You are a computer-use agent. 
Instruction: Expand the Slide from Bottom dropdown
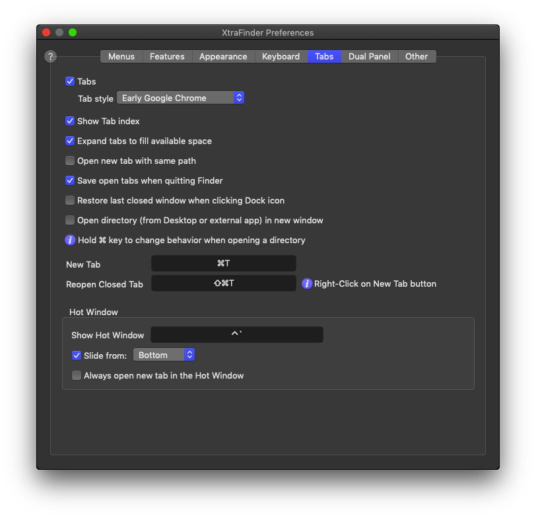(164, 355)
